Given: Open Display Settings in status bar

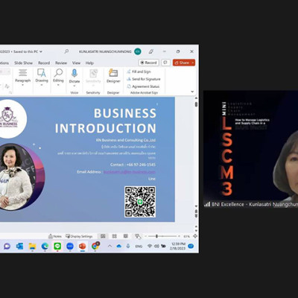Looking at the screenshot, I should 79,236.
